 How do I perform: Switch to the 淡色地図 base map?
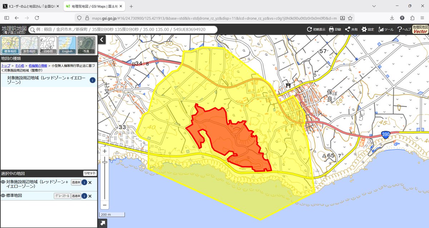click(29, 45)
